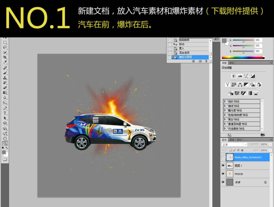274x207 pixels.
Task: Add an Exposure adjustment
Action: click(252, 76)
